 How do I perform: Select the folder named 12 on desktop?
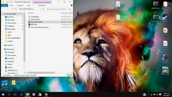(x=14, y=84)
